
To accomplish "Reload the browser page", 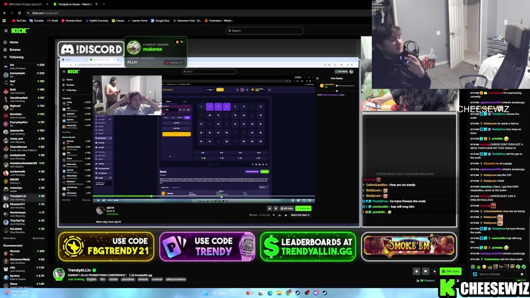I will (x=19, y=13).
